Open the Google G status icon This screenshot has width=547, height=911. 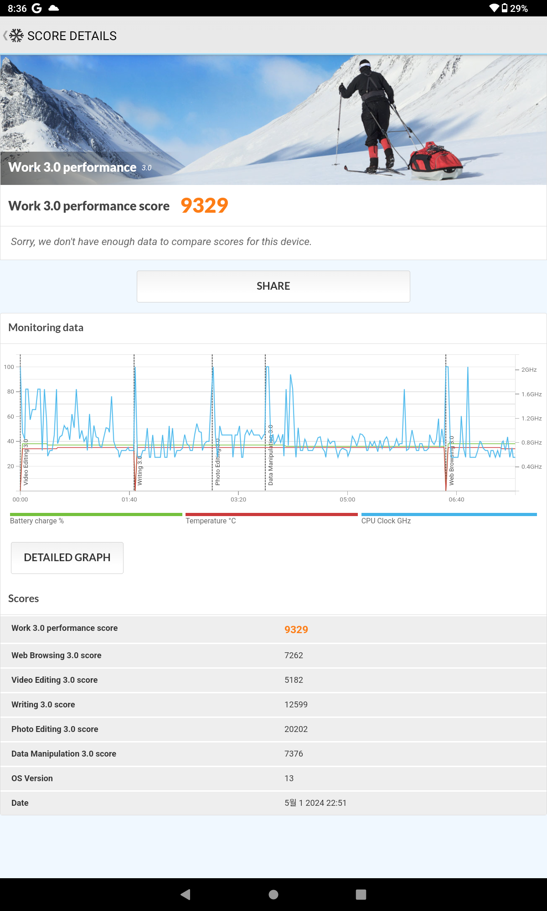(x=37, y=8)
